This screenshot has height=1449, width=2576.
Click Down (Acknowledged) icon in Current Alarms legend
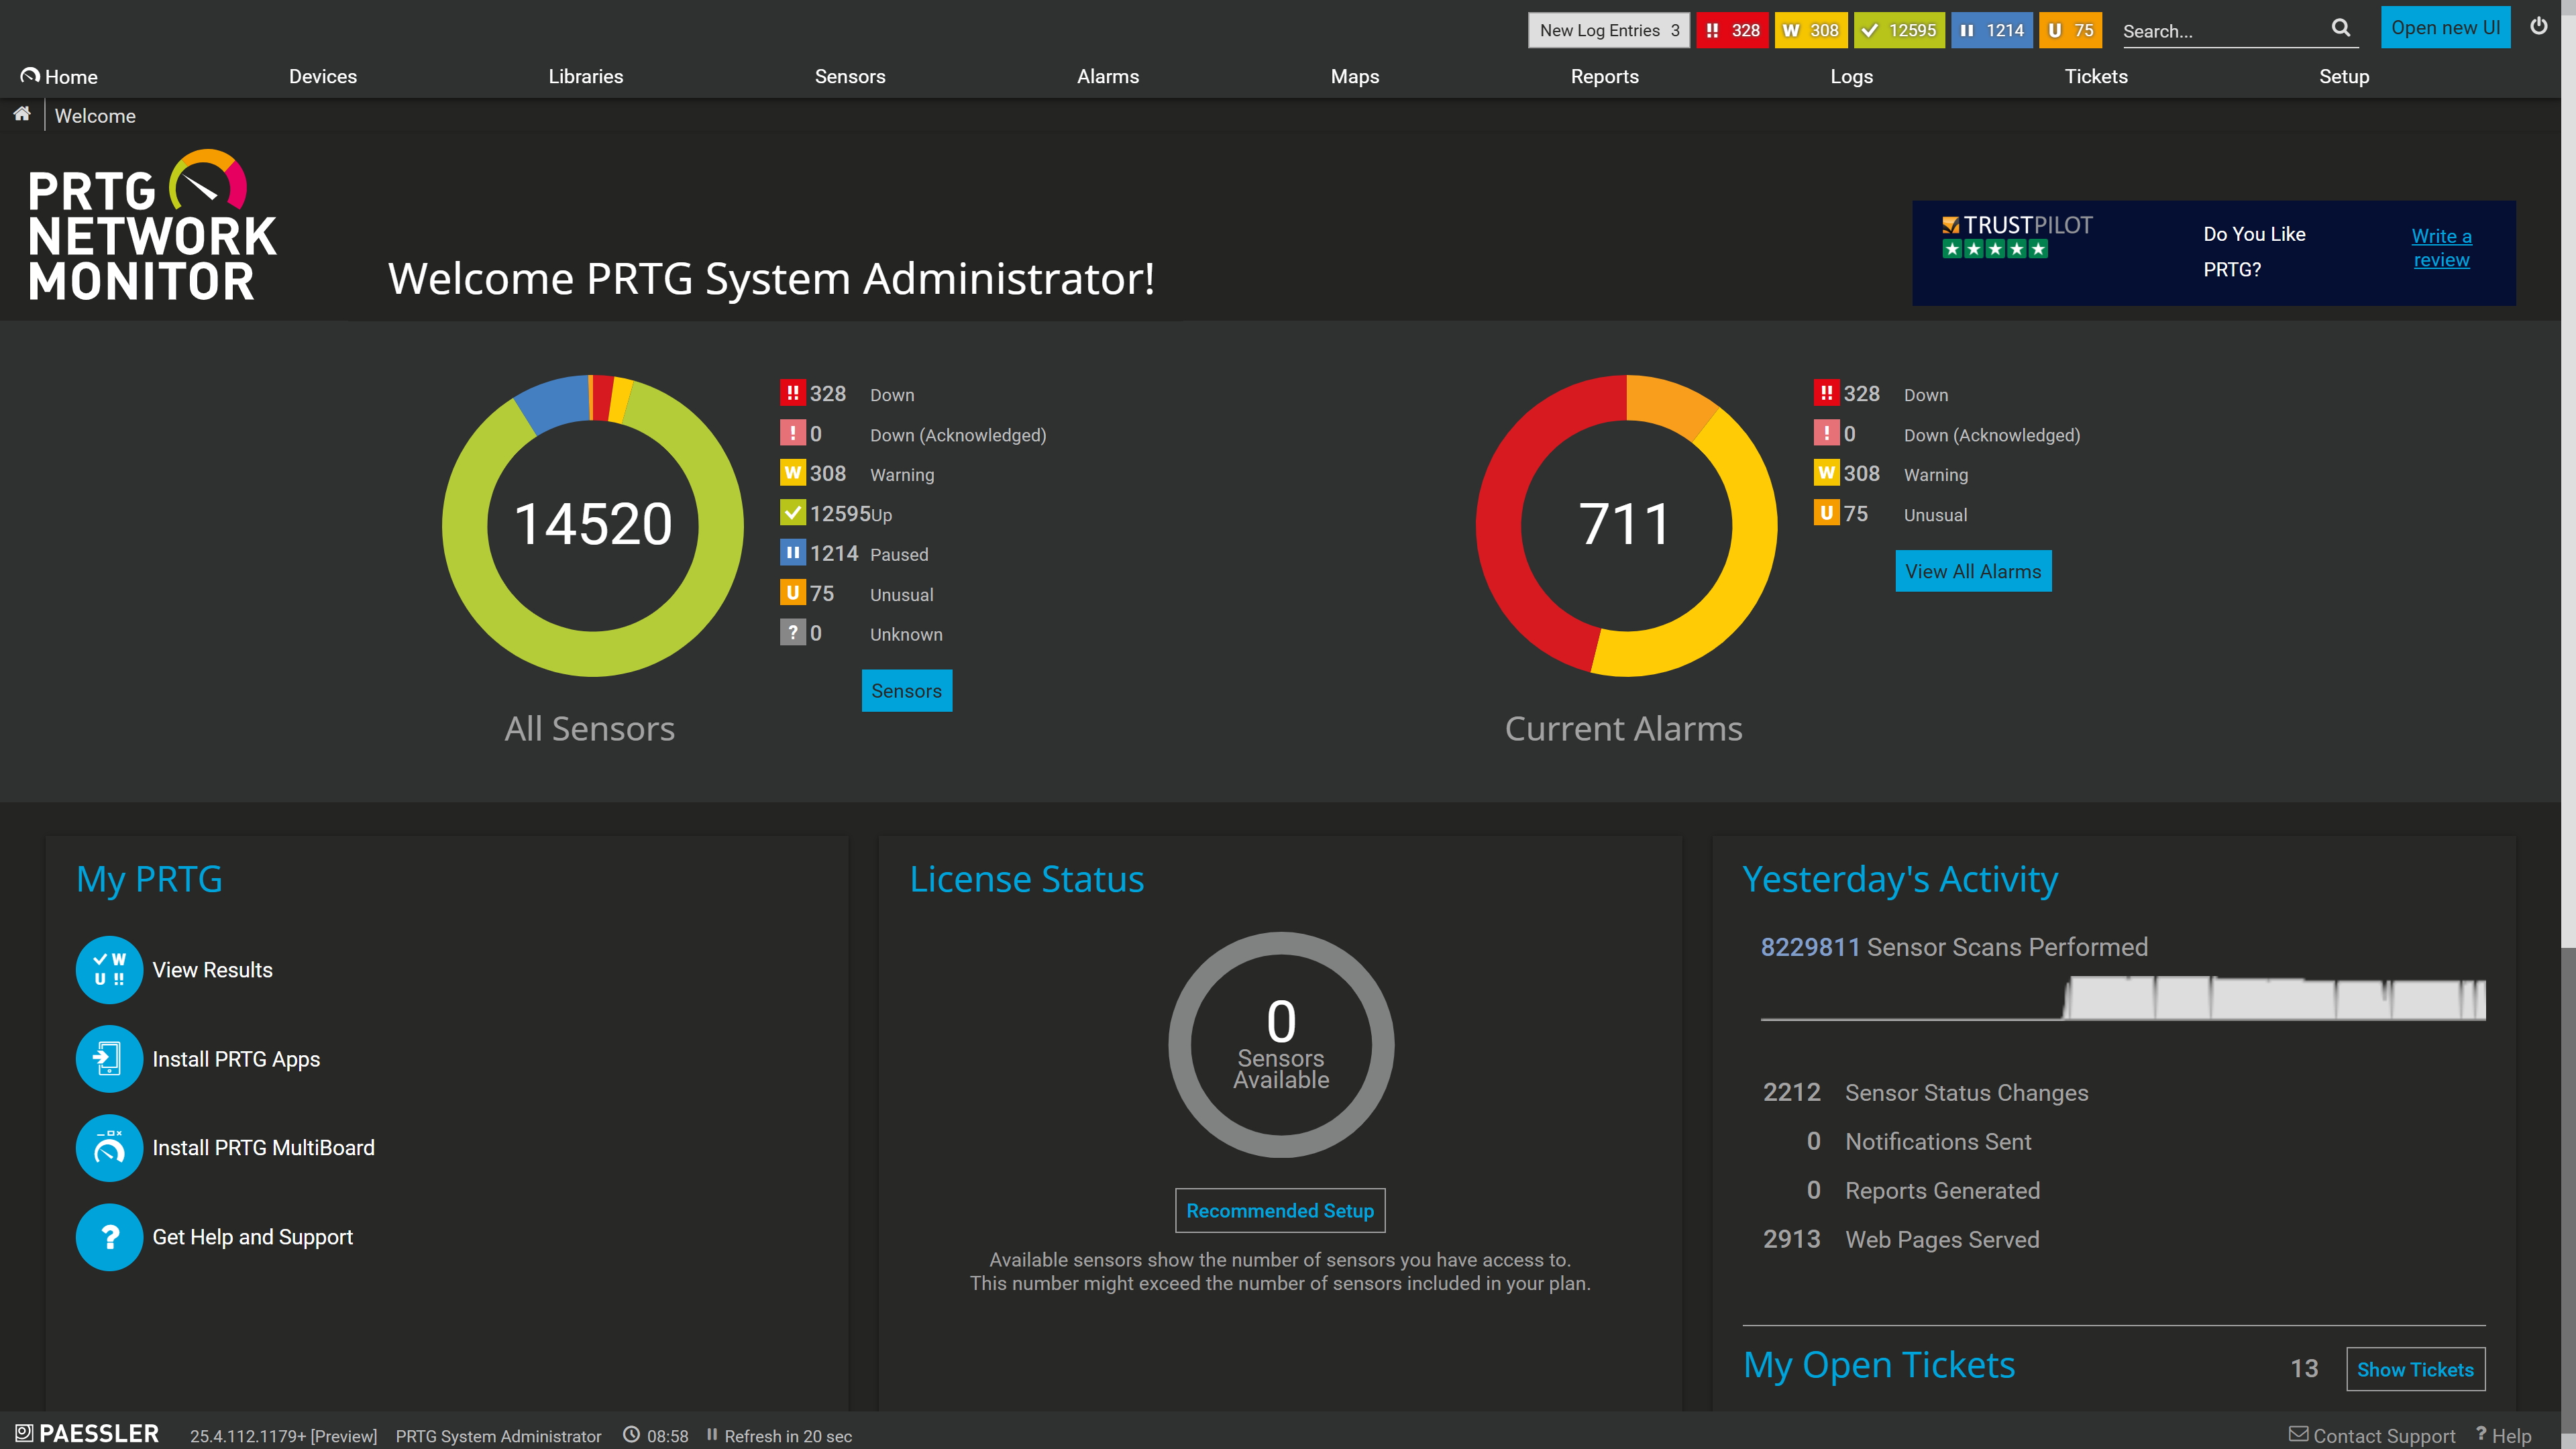[x=1826, y=433]
